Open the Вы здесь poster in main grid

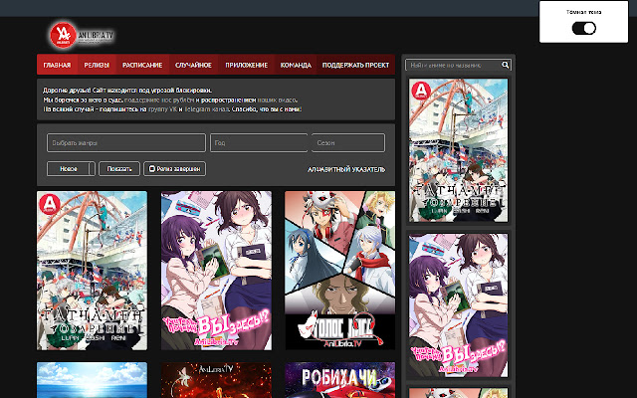(x=216, y=271)
